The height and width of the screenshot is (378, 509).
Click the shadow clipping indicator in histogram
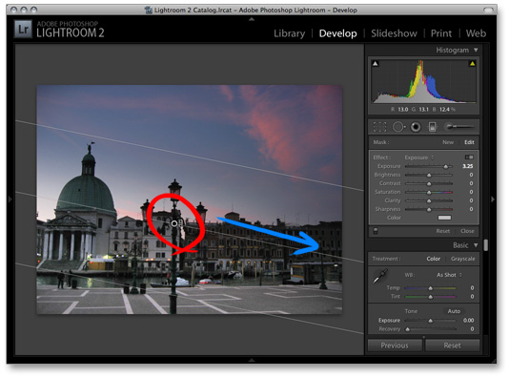coord(375,64)
